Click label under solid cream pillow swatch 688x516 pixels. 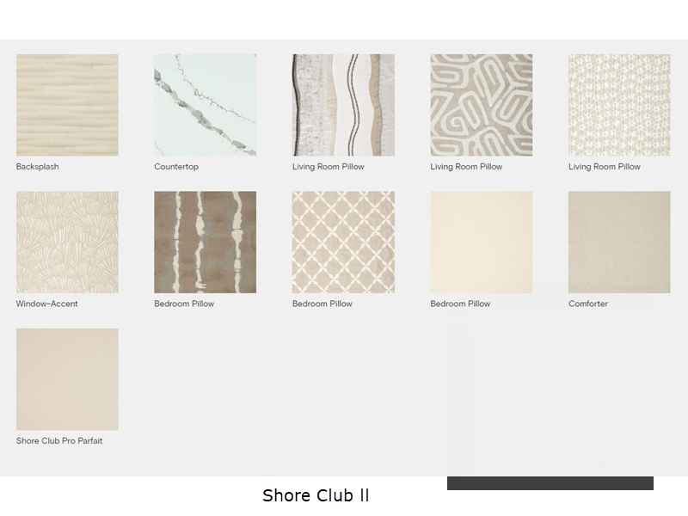click(x=460, y=304)
